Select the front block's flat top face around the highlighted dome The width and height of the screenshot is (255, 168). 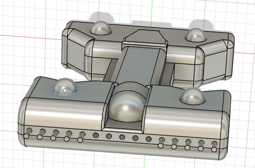(91, 93)
